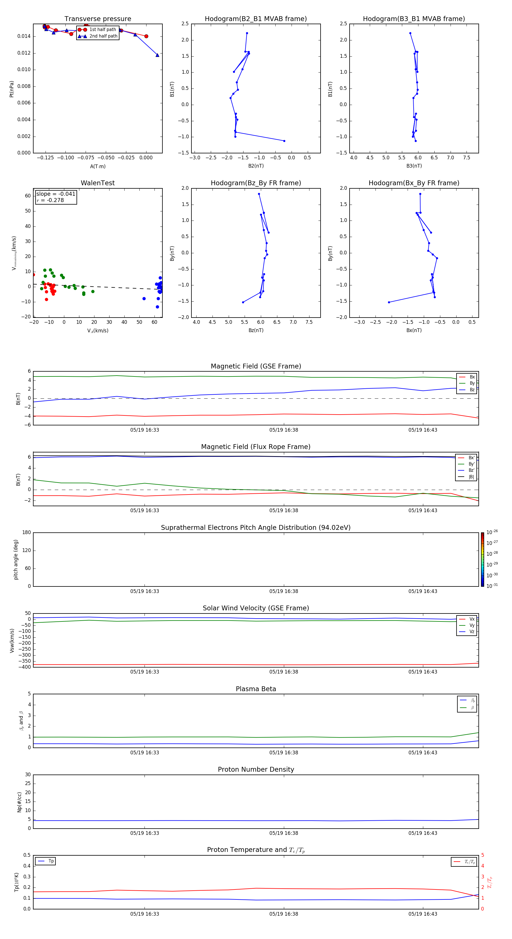Screen dimensions: 512x939
Task: Click "05/19 16:33" tick under GSE magnetic field panel
Action: tap(145, 430)
